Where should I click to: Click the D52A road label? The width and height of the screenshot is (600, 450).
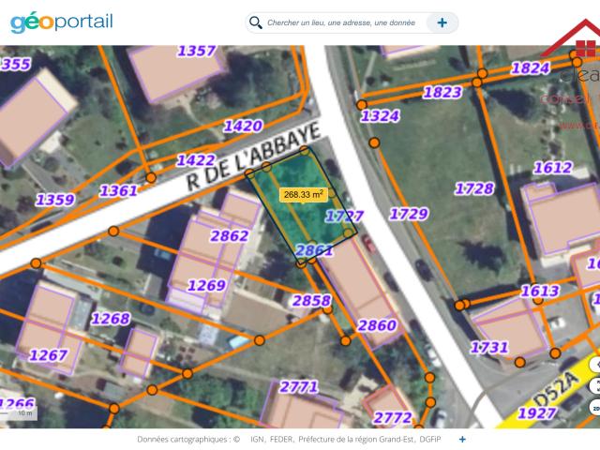point(555,390)
